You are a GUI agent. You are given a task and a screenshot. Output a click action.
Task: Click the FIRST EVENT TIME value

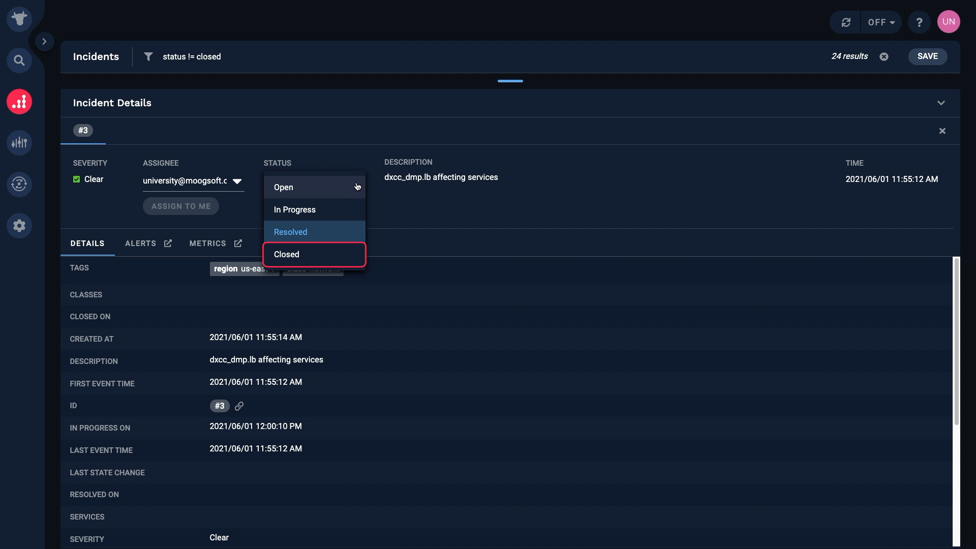pos(256,382)
